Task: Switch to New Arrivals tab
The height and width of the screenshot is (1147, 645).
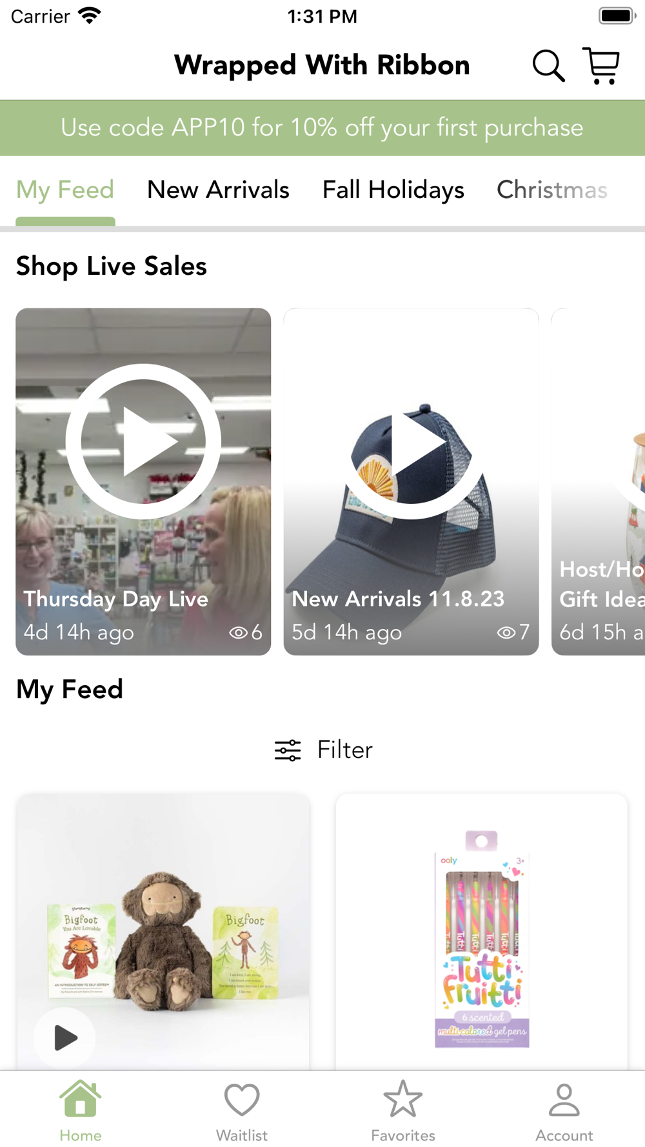Action: click(218, 190)
